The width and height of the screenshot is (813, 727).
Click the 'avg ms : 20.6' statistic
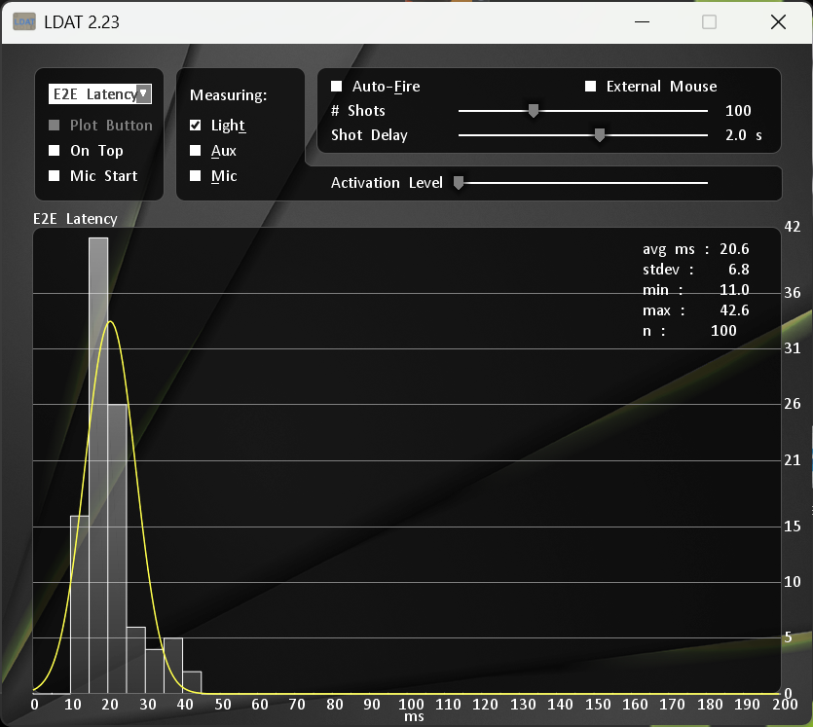[696, 249]
